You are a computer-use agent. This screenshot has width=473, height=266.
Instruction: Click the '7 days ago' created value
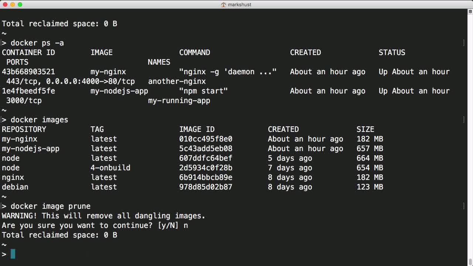(290, 168)
